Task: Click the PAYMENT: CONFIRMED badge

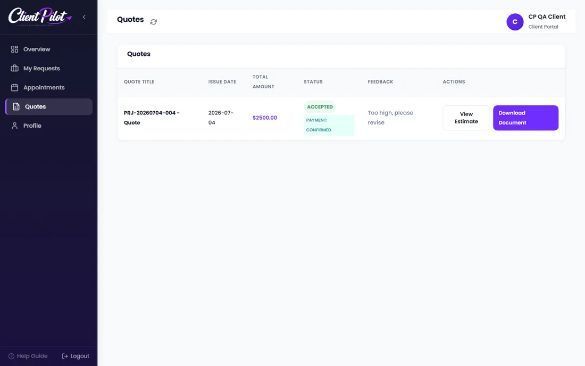Action: coord(329,125)
